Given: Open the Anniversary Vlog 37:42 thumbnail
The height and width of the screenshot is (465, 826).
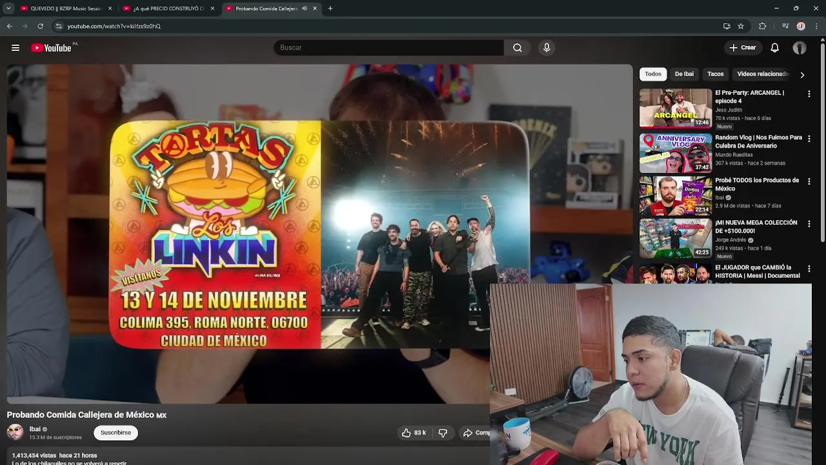Looking at the screenshot, I should [x=676, y=153].
